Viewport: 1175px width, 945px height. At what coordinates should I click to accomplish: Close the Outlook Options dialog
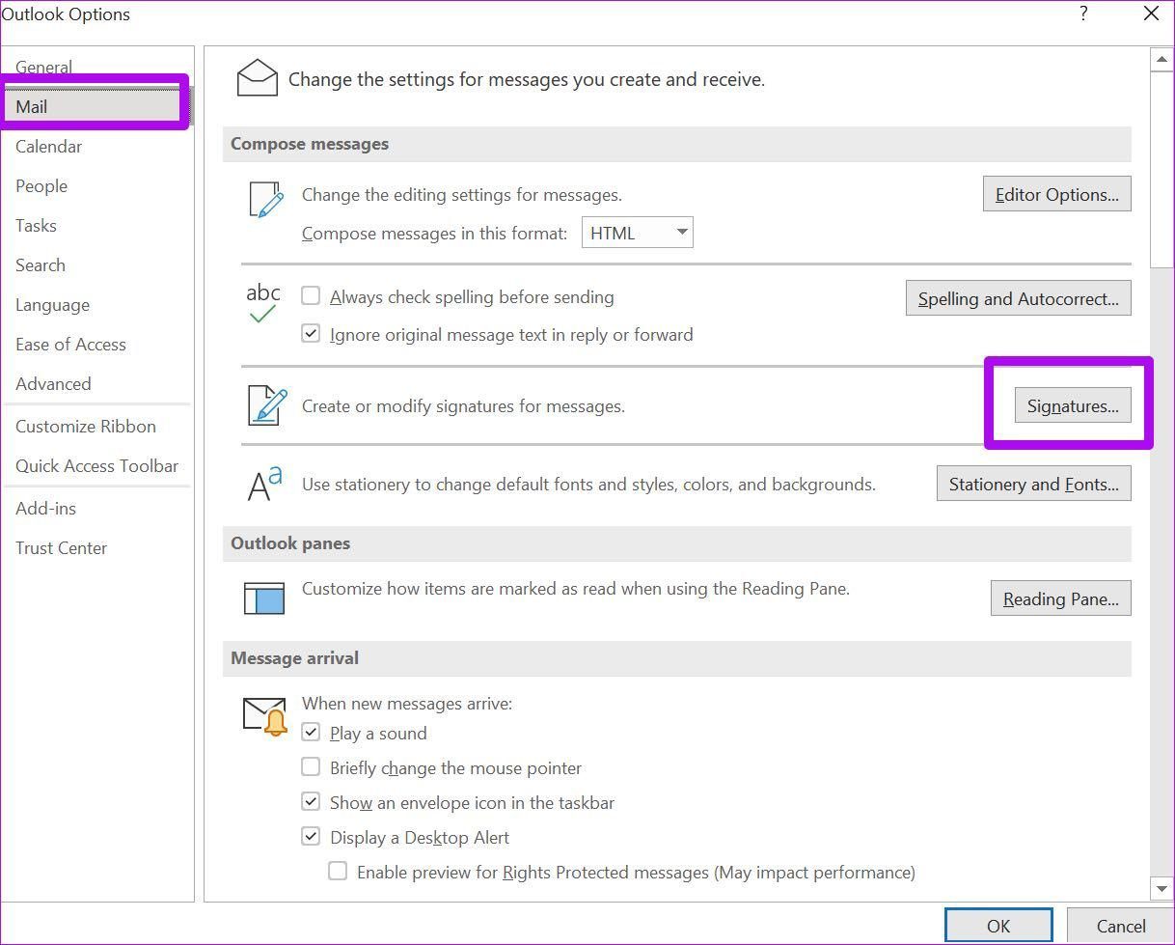click(x=1151, y=14)
